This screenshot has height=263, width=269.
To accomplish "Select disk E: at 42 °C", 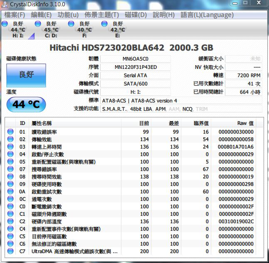I will pyautogui.click(x=117, y=29).
